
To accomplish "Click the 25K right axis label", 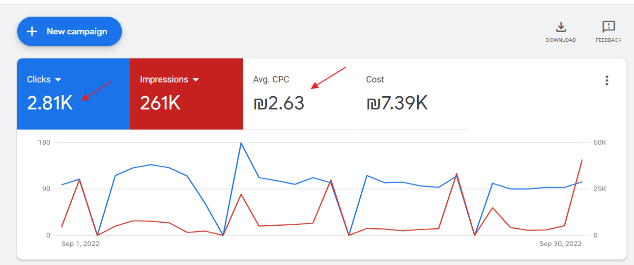I will pyautogui.click(x=600, y=189).
